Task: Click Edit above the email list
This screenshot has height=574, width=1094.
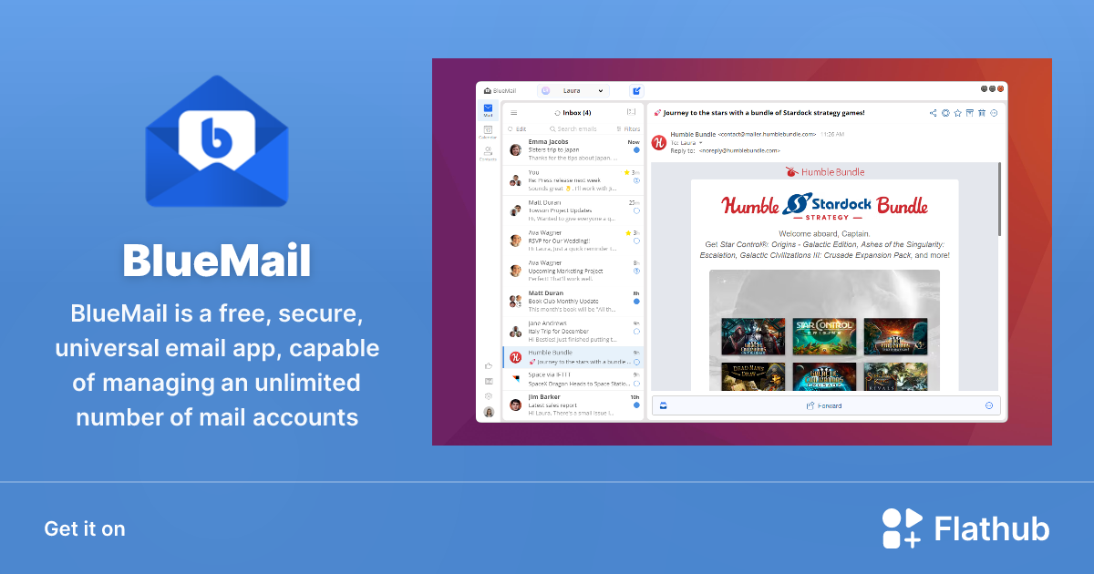Action: point(520,128)
